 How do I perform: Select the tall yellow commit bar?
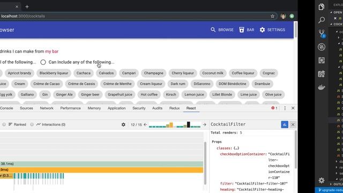tap(171, 125)
